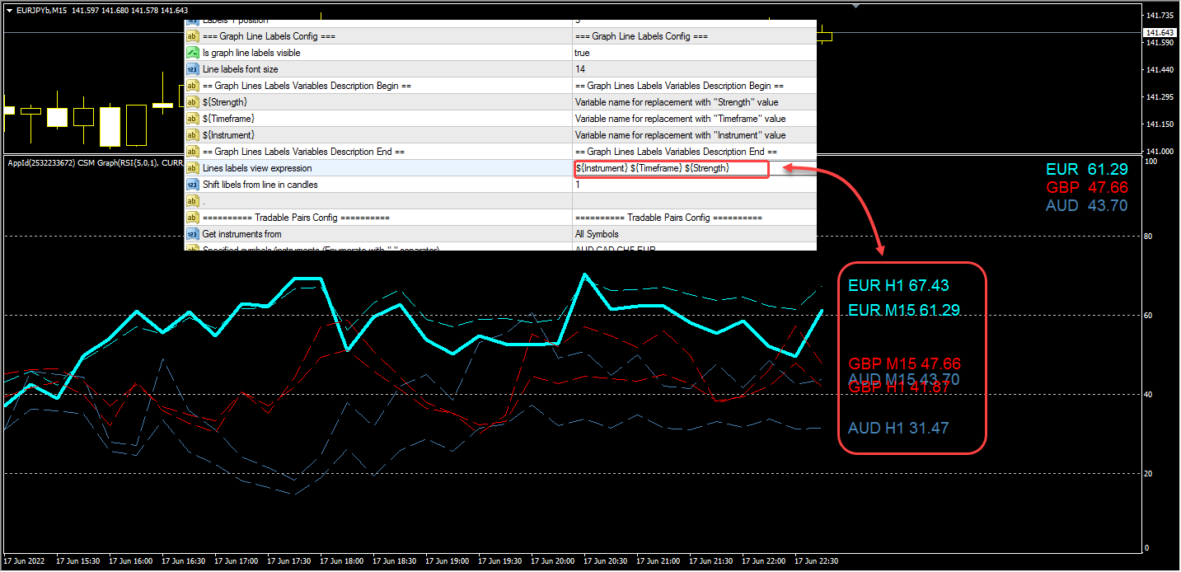
Task: Click the number icon for 'Shift libels from line'
Action: tap(192, 185)
